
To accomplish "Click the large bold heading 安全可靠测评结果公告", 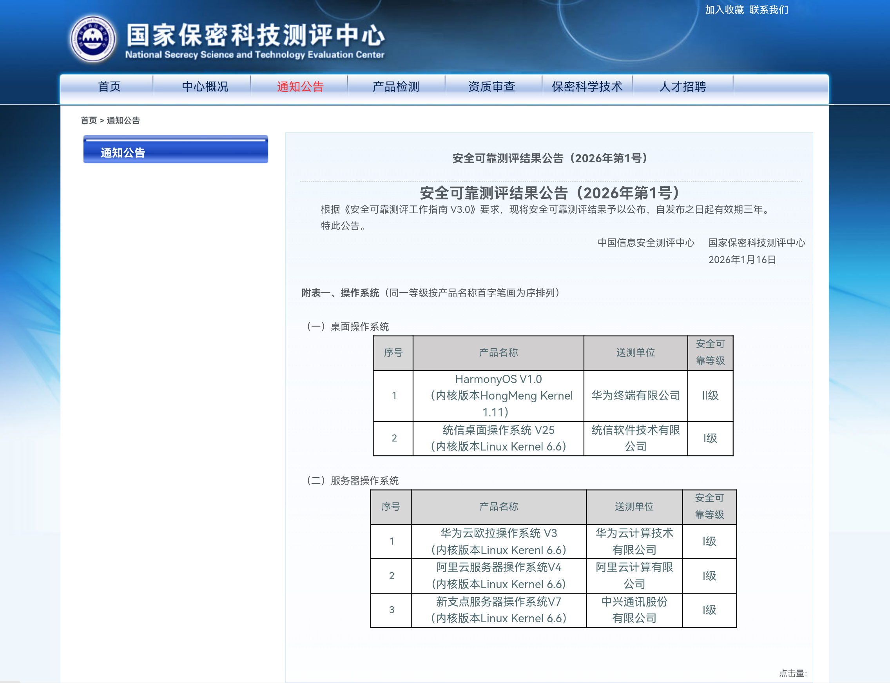I will (550, 193).
